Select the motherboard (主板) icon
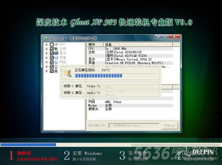This screenshot has width=222, height=165. [x=56, y=49]
